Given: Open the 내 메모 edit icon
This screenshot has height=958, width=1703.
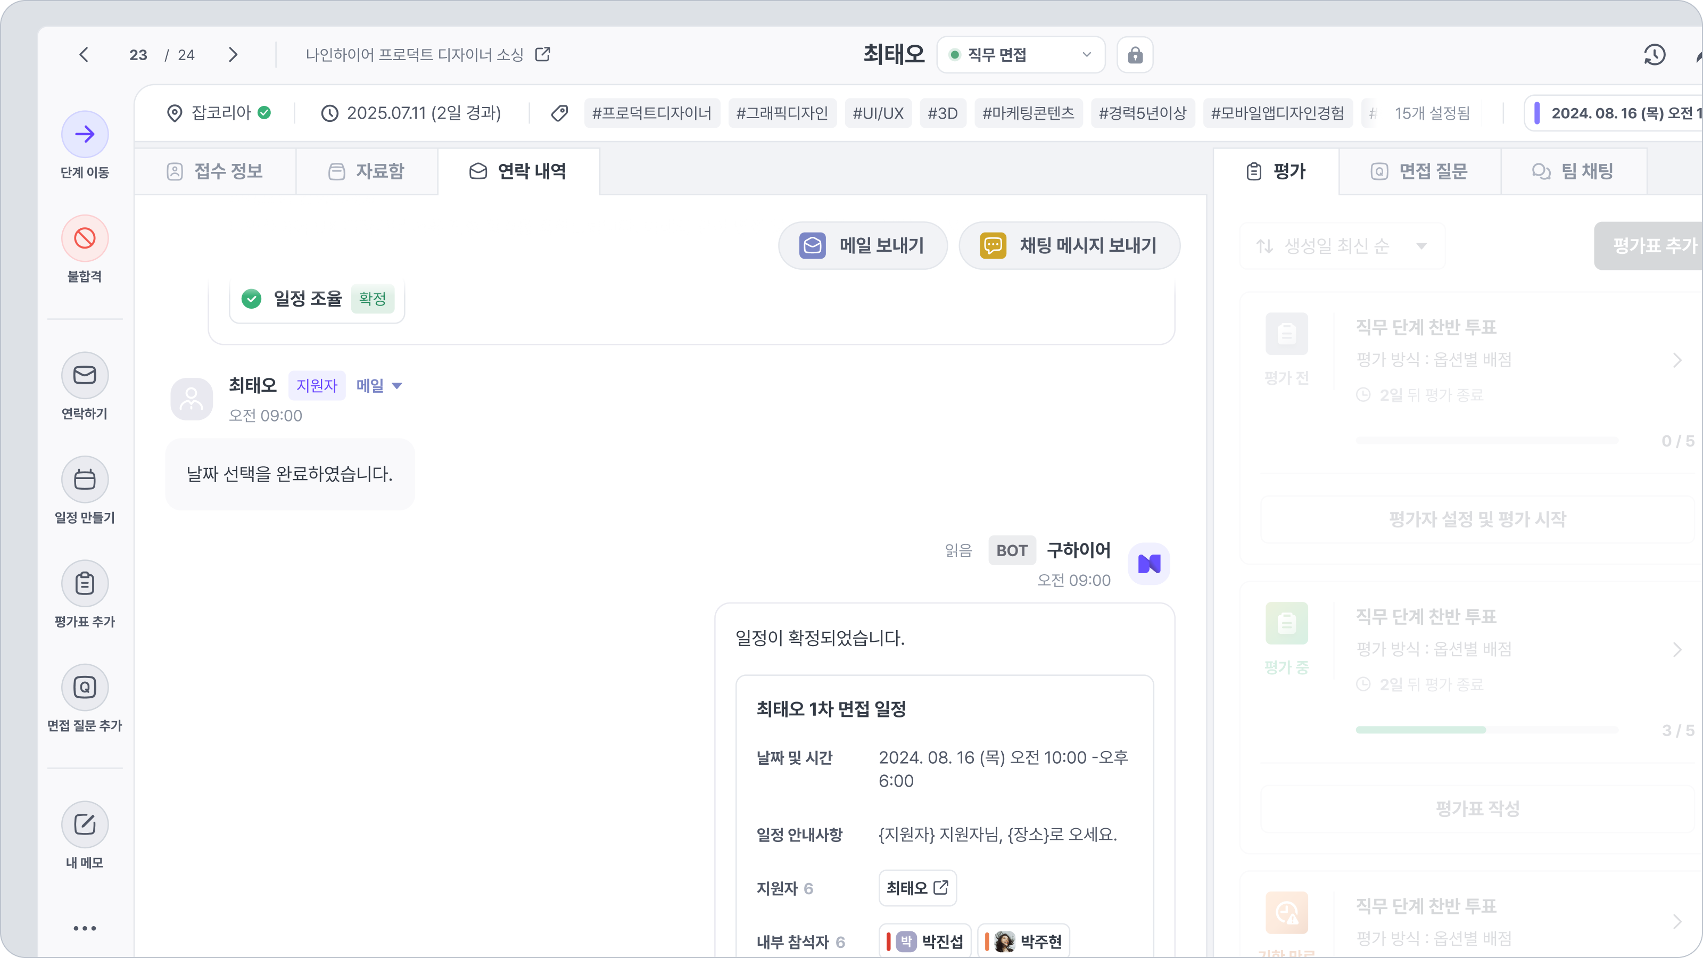Looking at the screenshot, I should [x=85, y=824].
